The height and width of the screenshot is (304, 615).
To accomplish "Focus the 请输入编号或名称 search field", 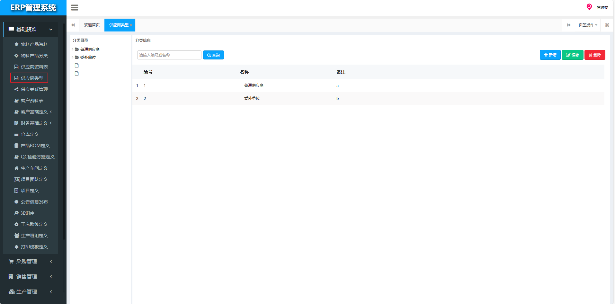I will tap(169, 55).
